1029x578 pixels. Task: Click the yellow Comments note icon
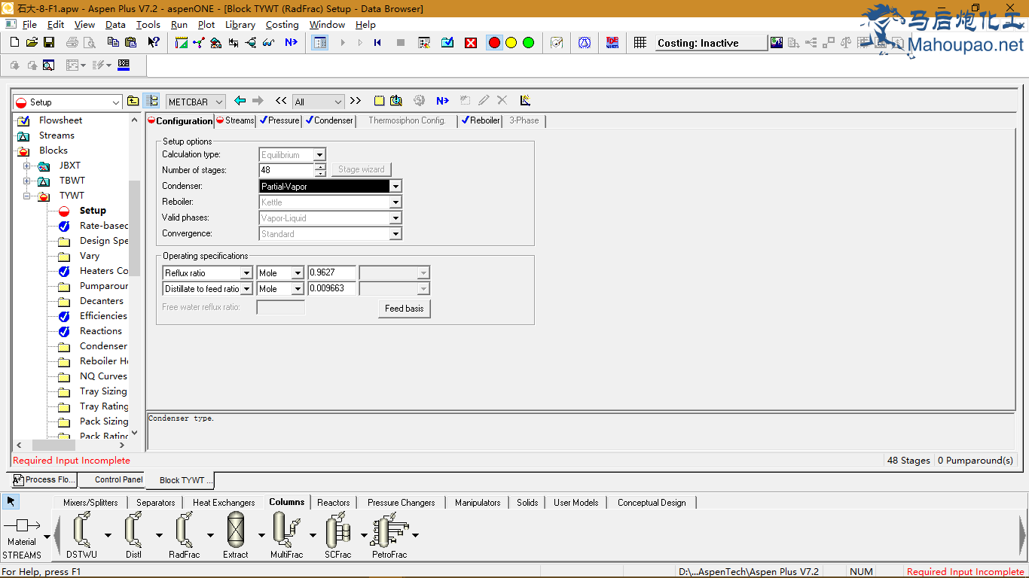click(x=379, y=101)
